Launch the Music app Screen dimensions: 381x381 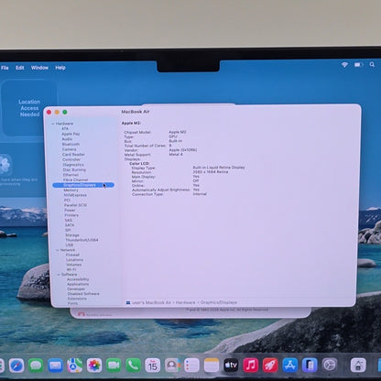(x=251, y=365)
